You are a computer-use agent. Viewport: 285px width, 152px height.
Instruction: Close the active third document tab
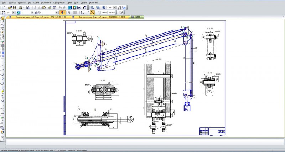142,17
